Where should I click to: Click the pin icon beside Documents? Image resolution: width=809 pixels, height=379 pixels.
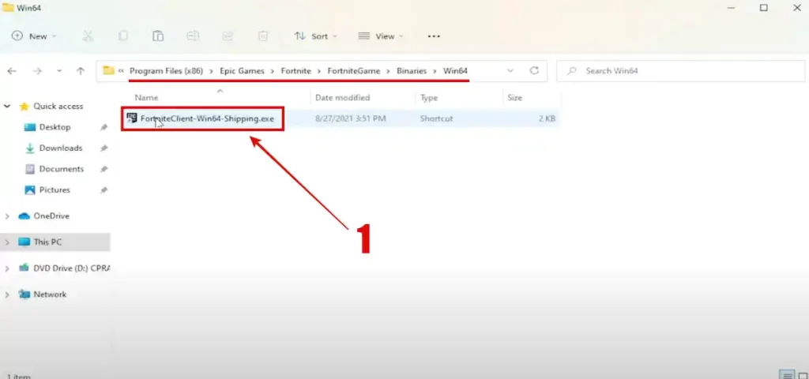[103, 169]
